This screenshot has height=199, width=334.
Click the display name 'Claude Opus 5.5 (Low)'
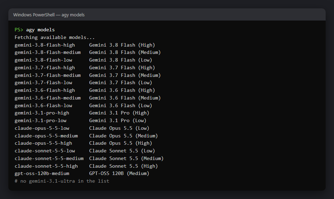pyautogui.click(x=119, y=128)
